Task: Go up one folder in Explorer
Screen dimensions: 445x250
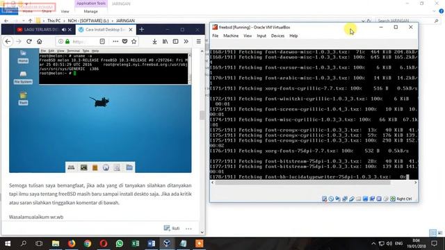Action: (x=31, y=21)
